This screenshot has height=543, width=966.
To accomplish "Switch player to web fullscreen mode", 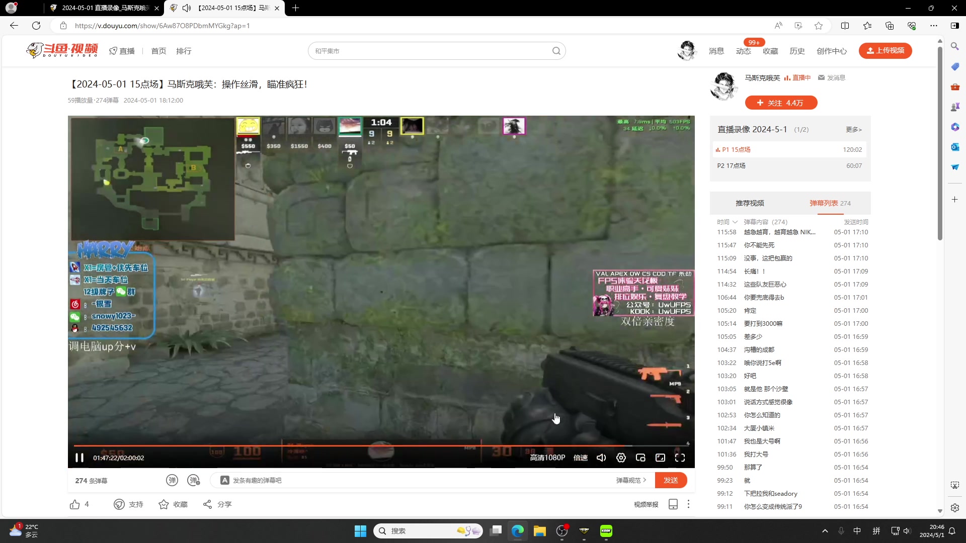I will click(660, 458).
